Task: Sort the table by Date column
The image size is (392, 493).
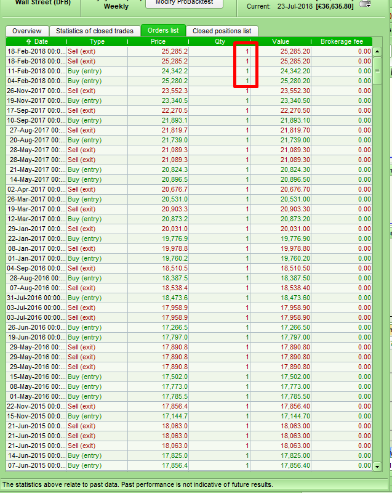Action: (36, 41)
